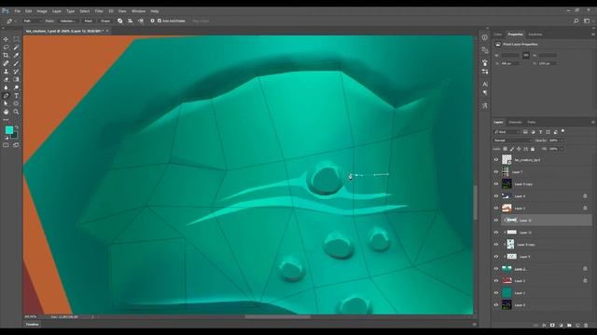Select the Path Selection tool
Screen dimensions: 597x335
[x=6, y=103]
